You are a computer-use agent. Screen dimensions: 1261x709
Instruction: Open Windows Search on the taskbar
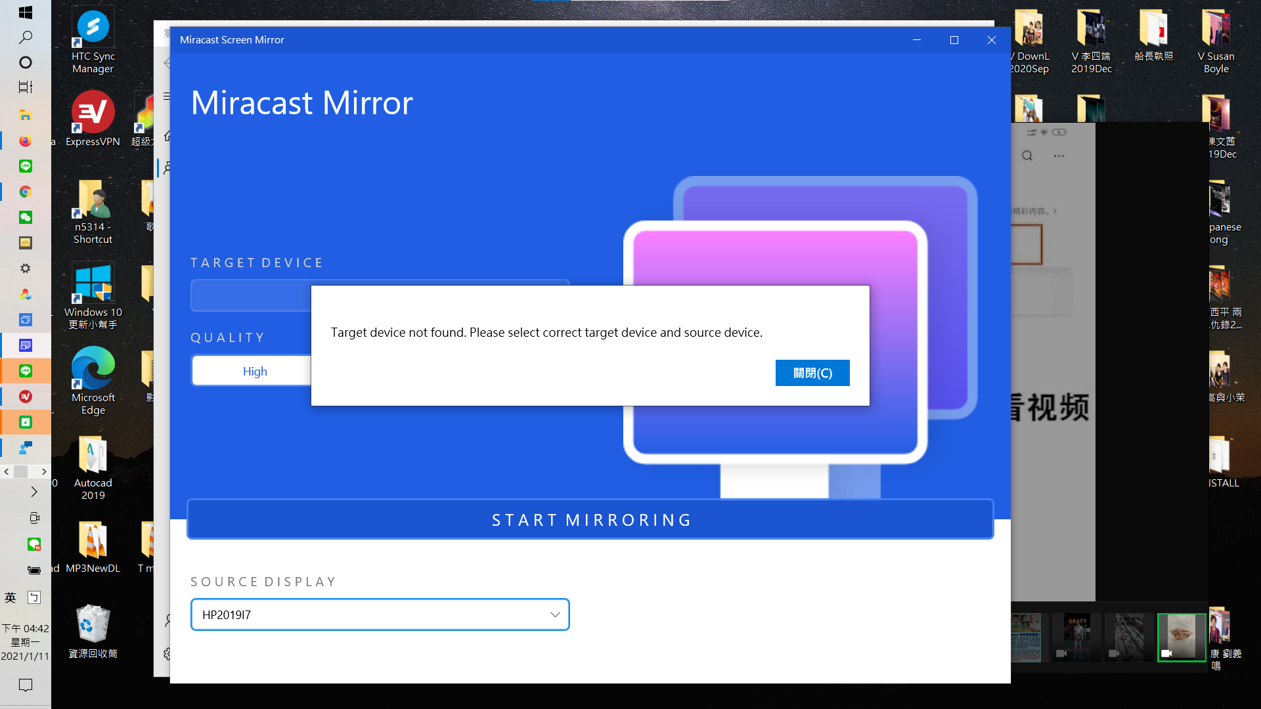coord(26,37)
